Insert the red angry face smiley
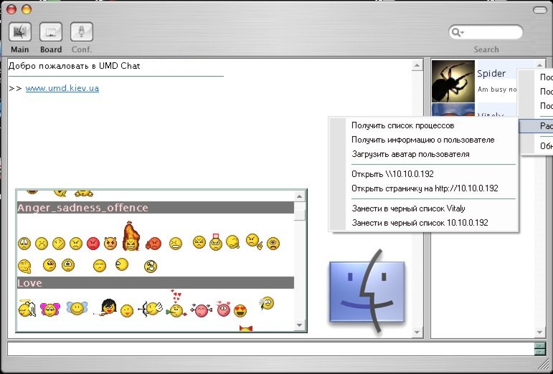Screen dimensions: 553x374 [x=93, y=244]
